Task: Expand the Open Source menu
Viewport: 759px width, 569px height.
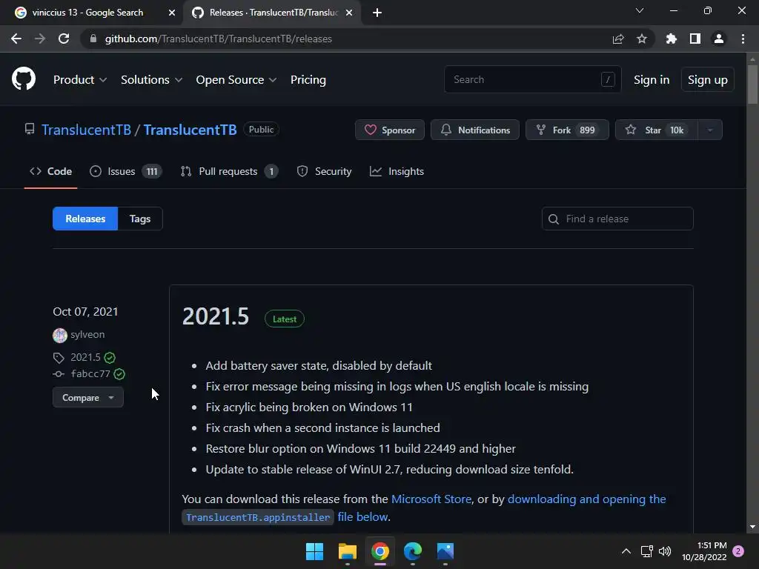Action: (236, 80)
